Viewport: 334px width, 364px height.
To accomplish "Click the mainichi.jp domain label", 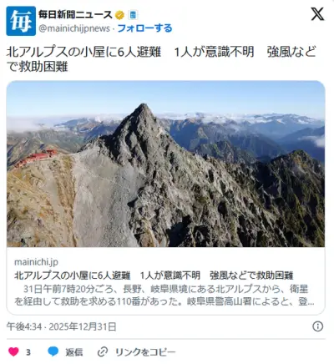I will pyautogui.click(x=36, y=262).
